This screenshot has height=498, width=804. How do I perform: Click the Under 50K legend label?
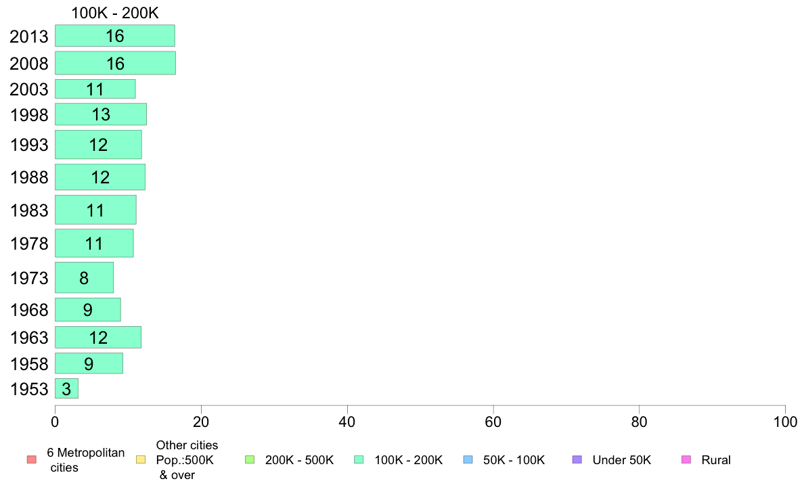pyautogui.click(x=621, y=460)
